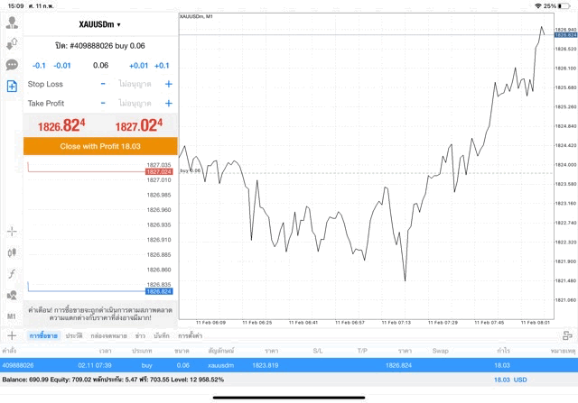Tap the new order plus-document icon
This screenshot has height=403, width=578.
pyautogui.click(x=12, y=87)
